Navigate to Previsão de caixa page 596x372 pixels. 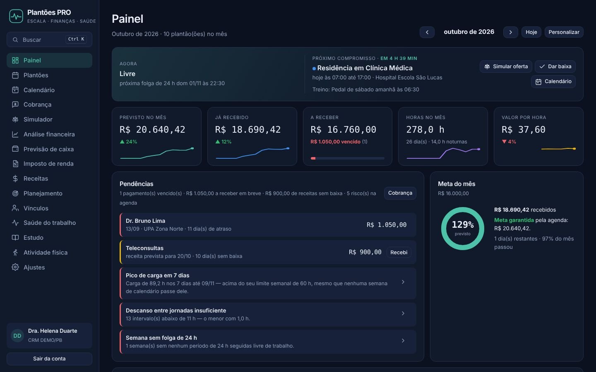[49, 149]
